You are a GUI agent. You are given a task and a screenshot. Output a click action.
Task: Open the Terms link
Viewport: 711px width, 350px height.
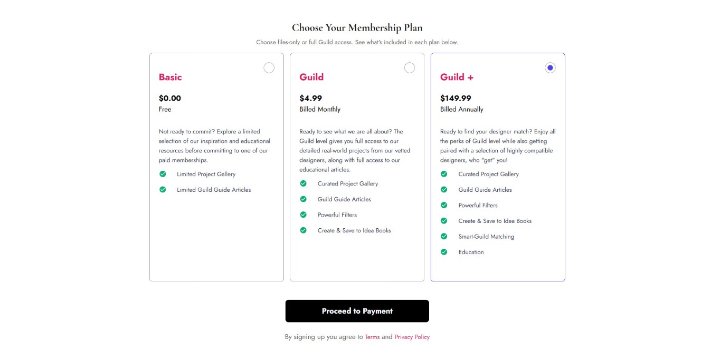(372, 337)
